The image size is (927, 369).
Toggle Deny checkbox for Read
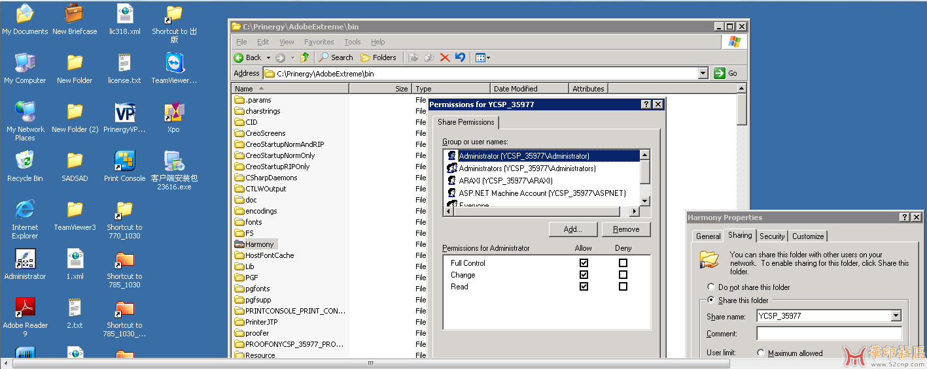coord(623,287)
